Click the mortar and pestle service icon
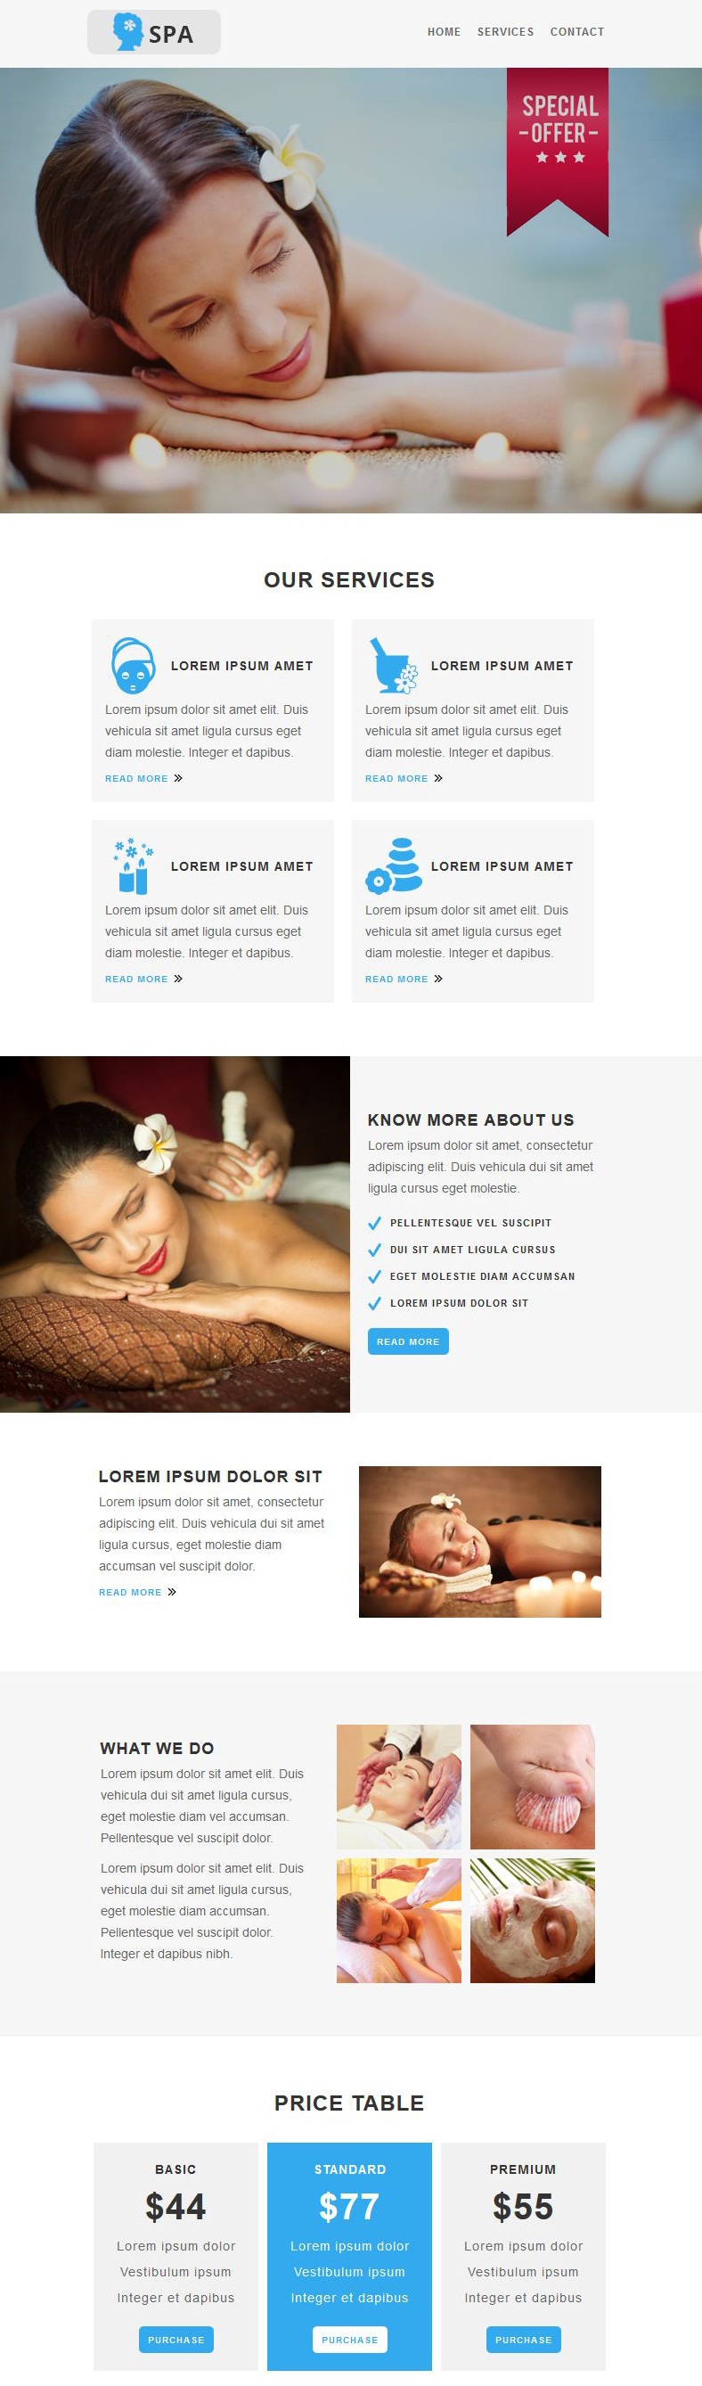The height and width of the screenshot is (2386, 702). pyautogui.click(x=393, y=665)
